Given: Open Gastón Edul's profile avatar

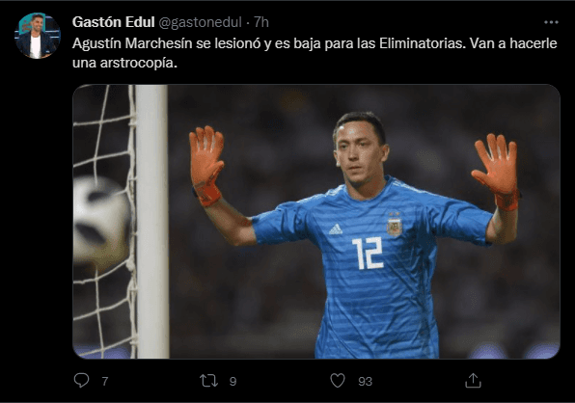Looking at the screenshot, I should 38,36.
